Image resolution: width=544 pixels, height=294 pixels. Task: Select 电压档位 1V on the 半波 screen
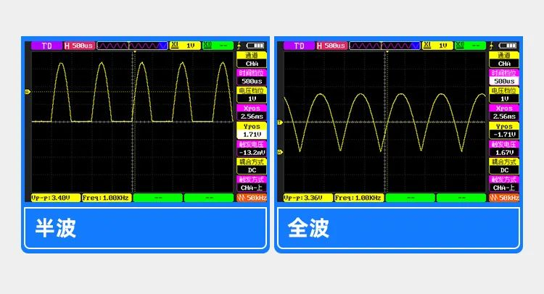pos(252,95)
